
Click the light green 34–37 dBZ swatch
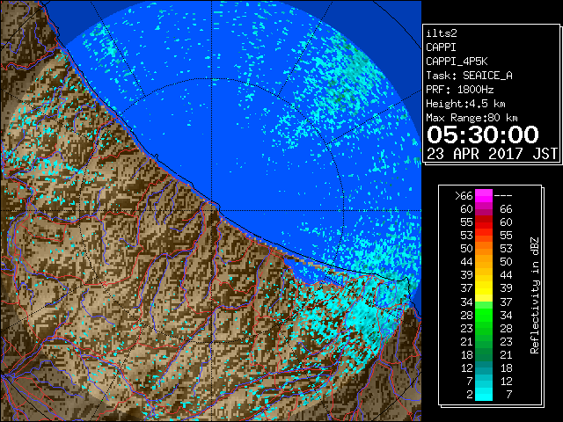[484, 302]
